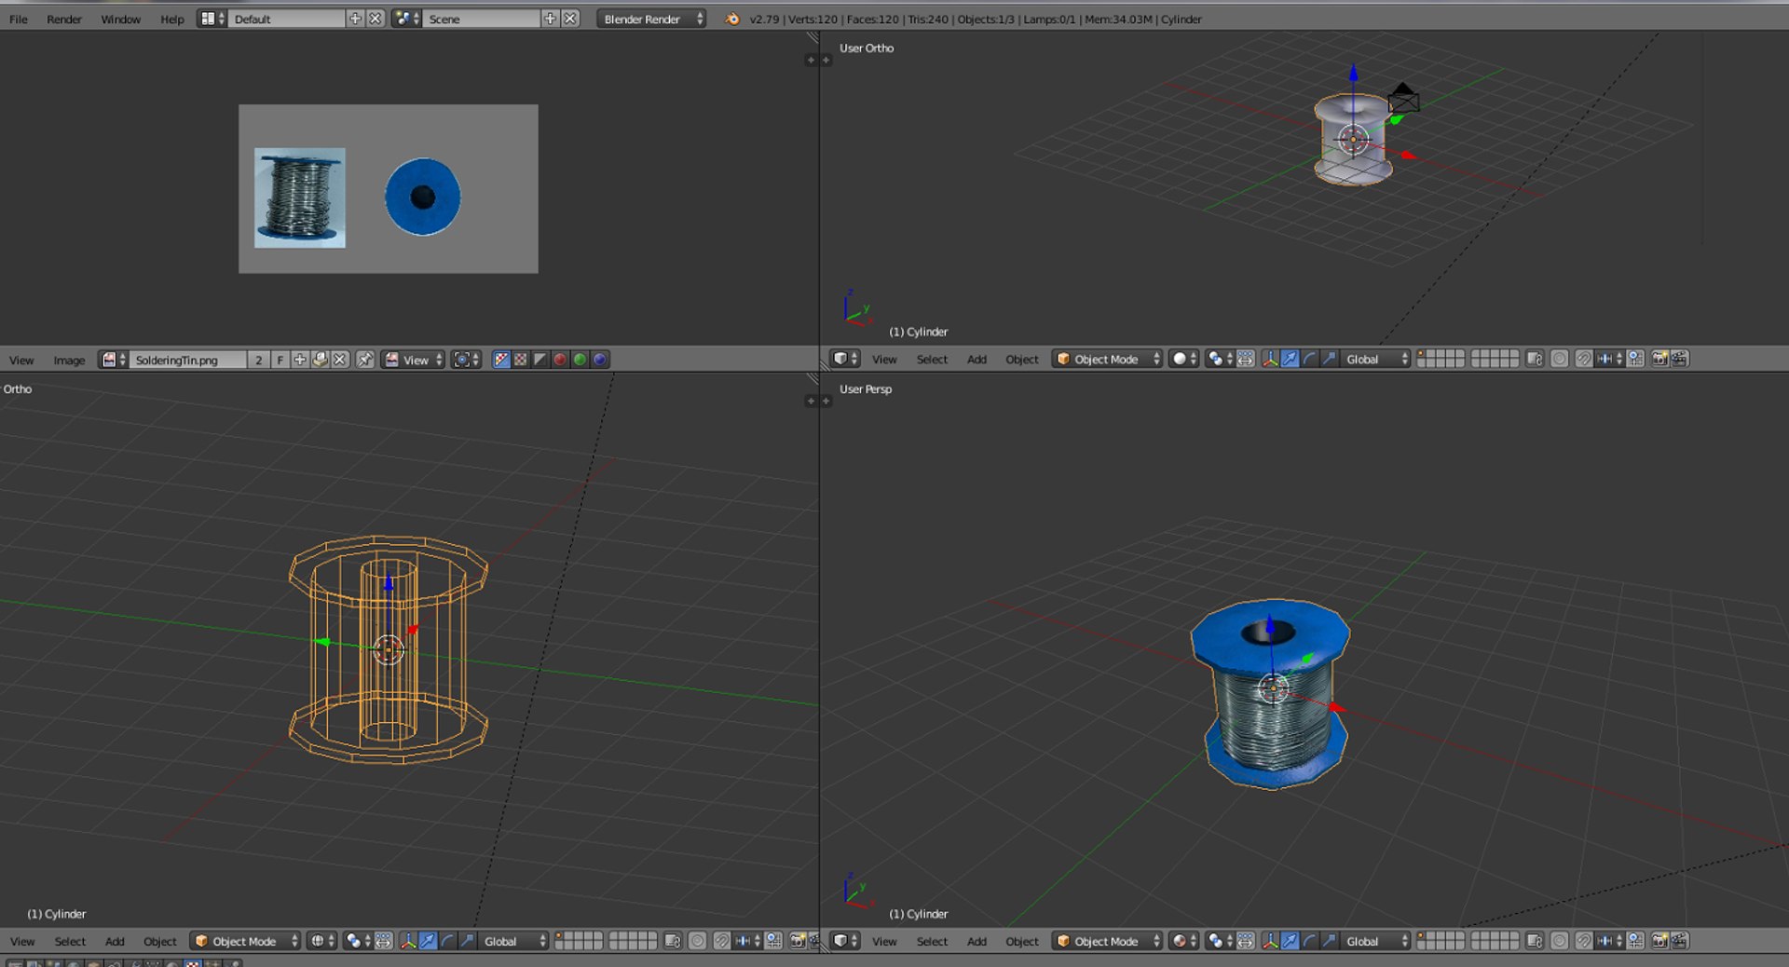Viewport: 1789px width, 967px height.
Task: Delete the Default screen layout
Action: (376, 19)
